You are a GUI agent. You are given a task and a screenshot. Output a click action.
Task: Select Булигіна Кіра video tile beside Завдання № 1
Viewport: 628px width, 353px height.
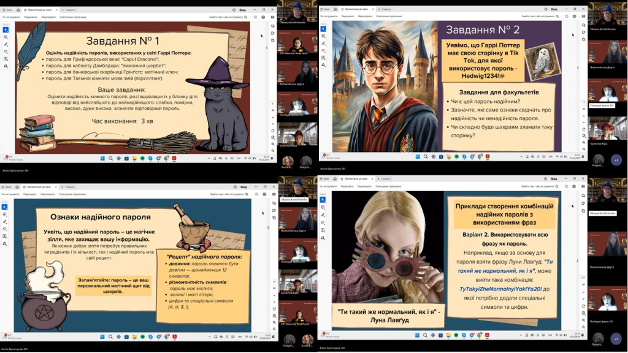tap(297, 135)
